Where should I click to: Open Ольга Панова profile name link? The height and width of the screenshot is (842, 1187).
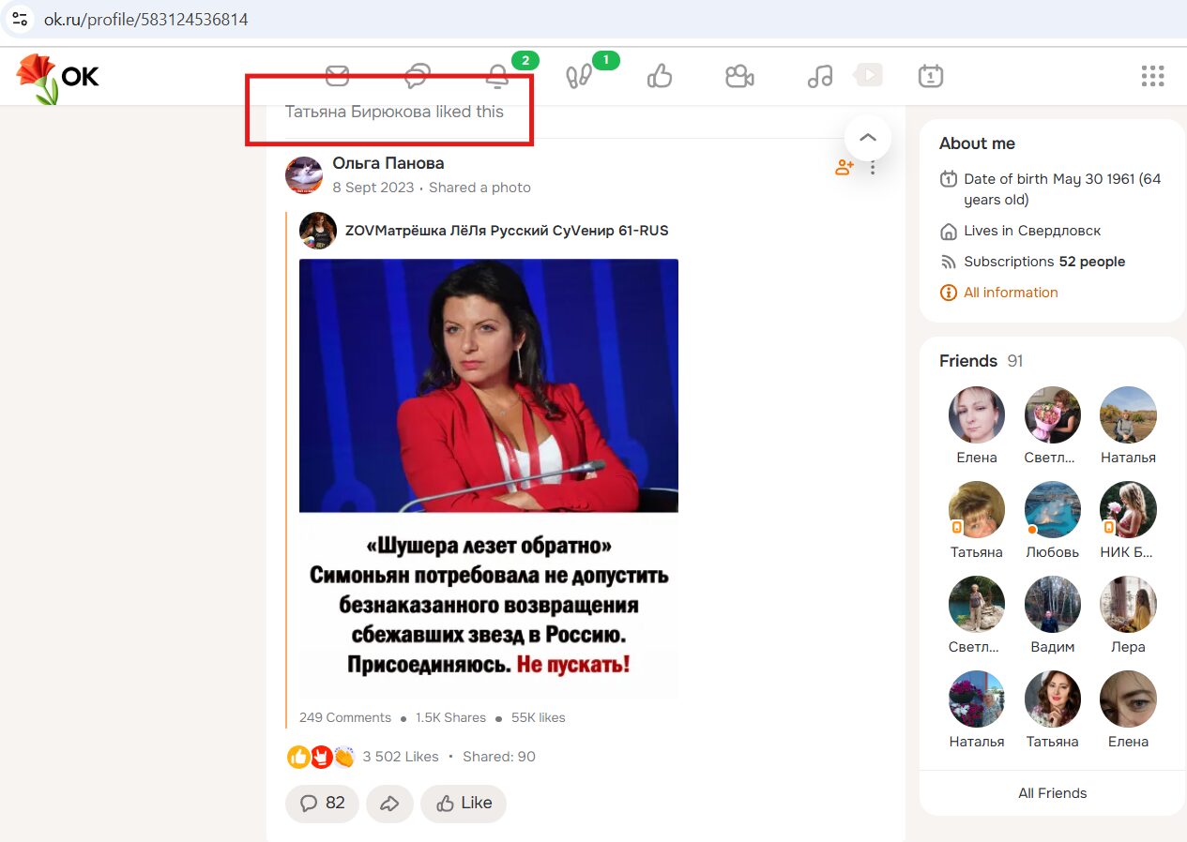pyautogui.click(x=388, y=163)
